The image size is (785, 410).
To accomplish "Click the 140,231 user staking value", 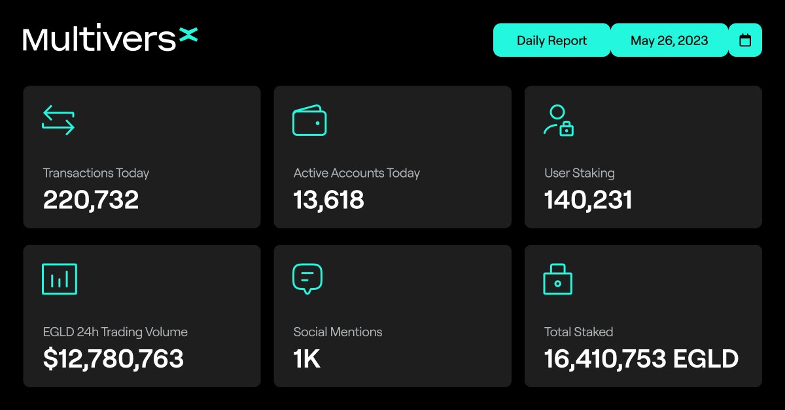I will [588, 200].
